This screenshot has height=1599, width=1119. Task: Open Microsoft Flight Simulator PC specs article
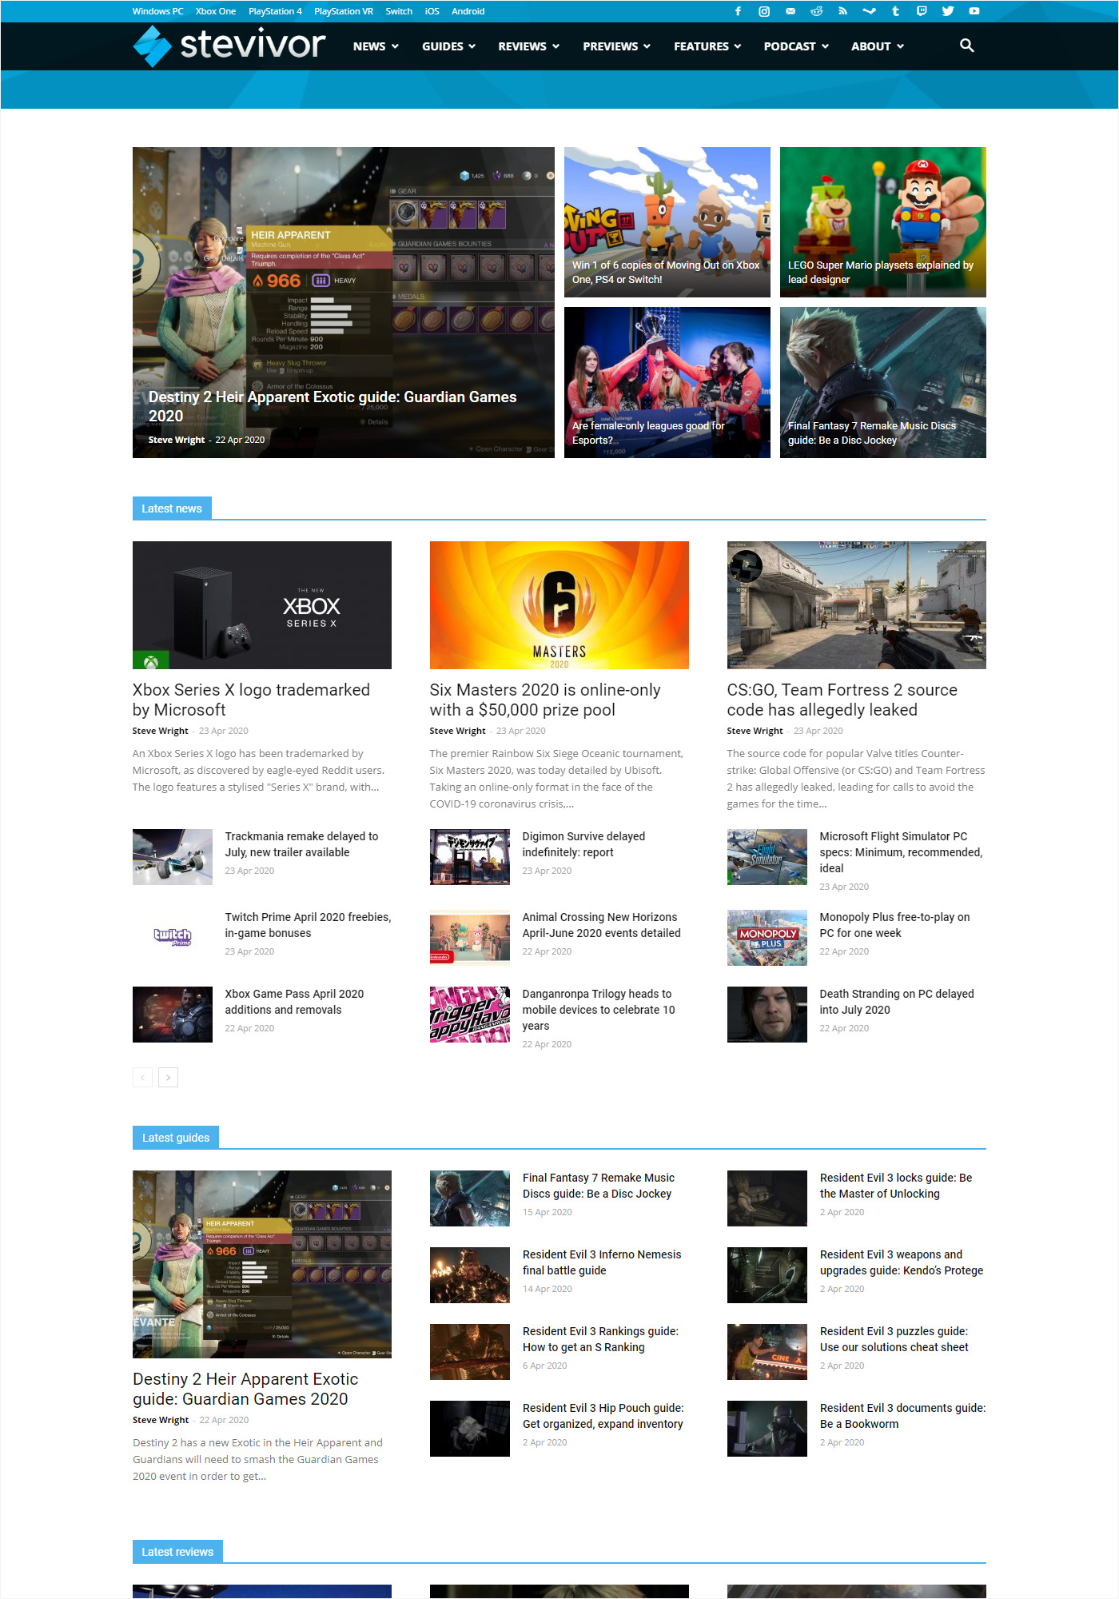[x=901, y=852]
